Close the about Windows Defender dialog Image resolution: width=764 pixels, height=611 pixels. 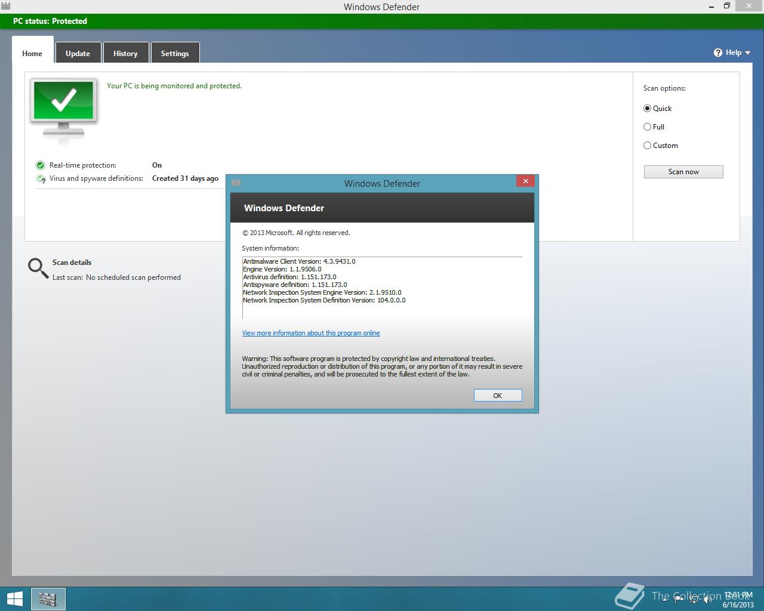(525, 181)
